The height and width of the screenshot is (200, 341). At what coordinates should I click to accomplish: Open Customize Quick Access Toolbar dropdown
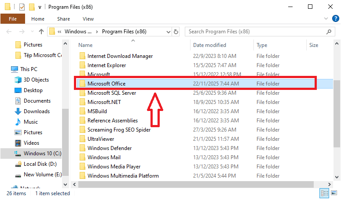pos(40,7)
